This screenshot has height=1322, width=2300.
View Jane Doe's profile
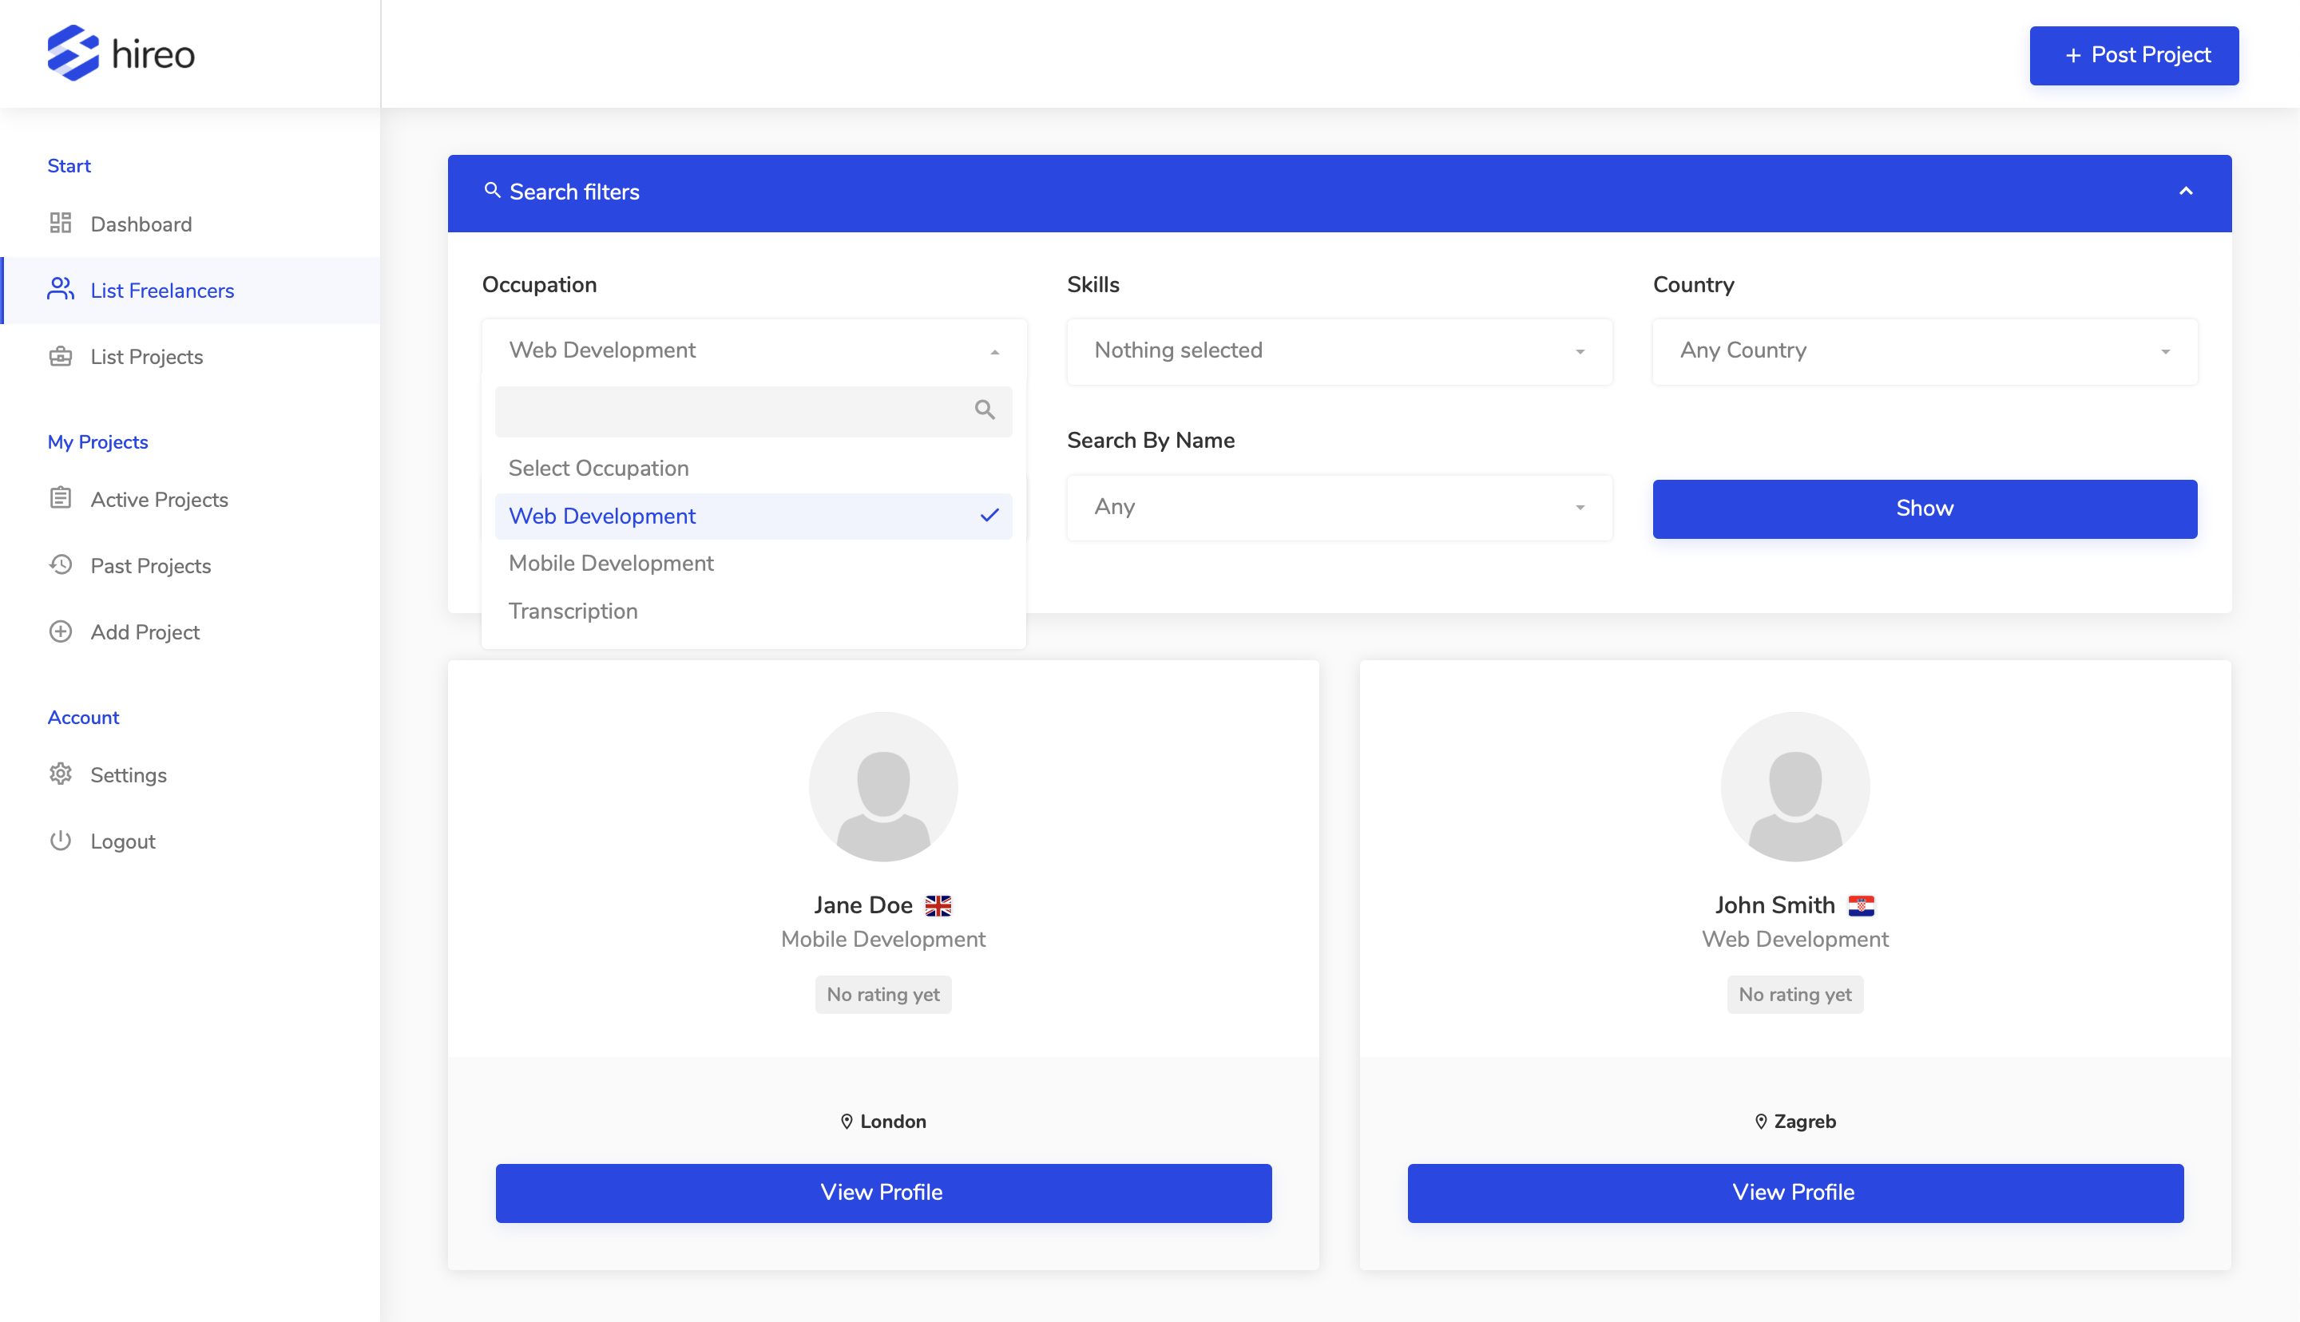(x=883, y=1193)
